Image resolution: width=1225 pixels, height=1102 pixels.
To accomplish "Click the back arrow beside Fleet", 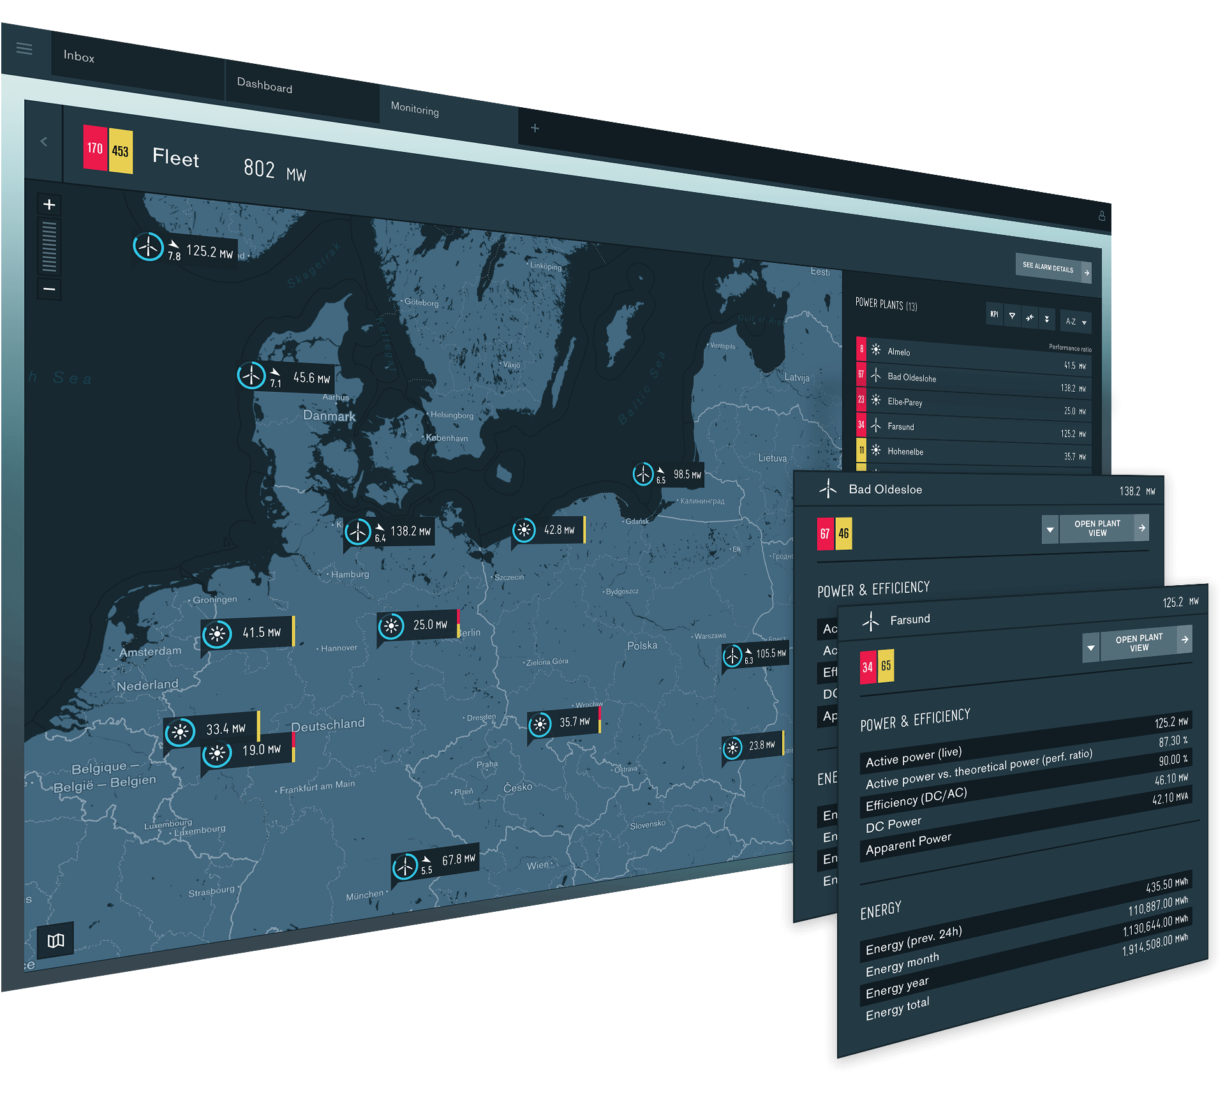I will click(43, 142).
